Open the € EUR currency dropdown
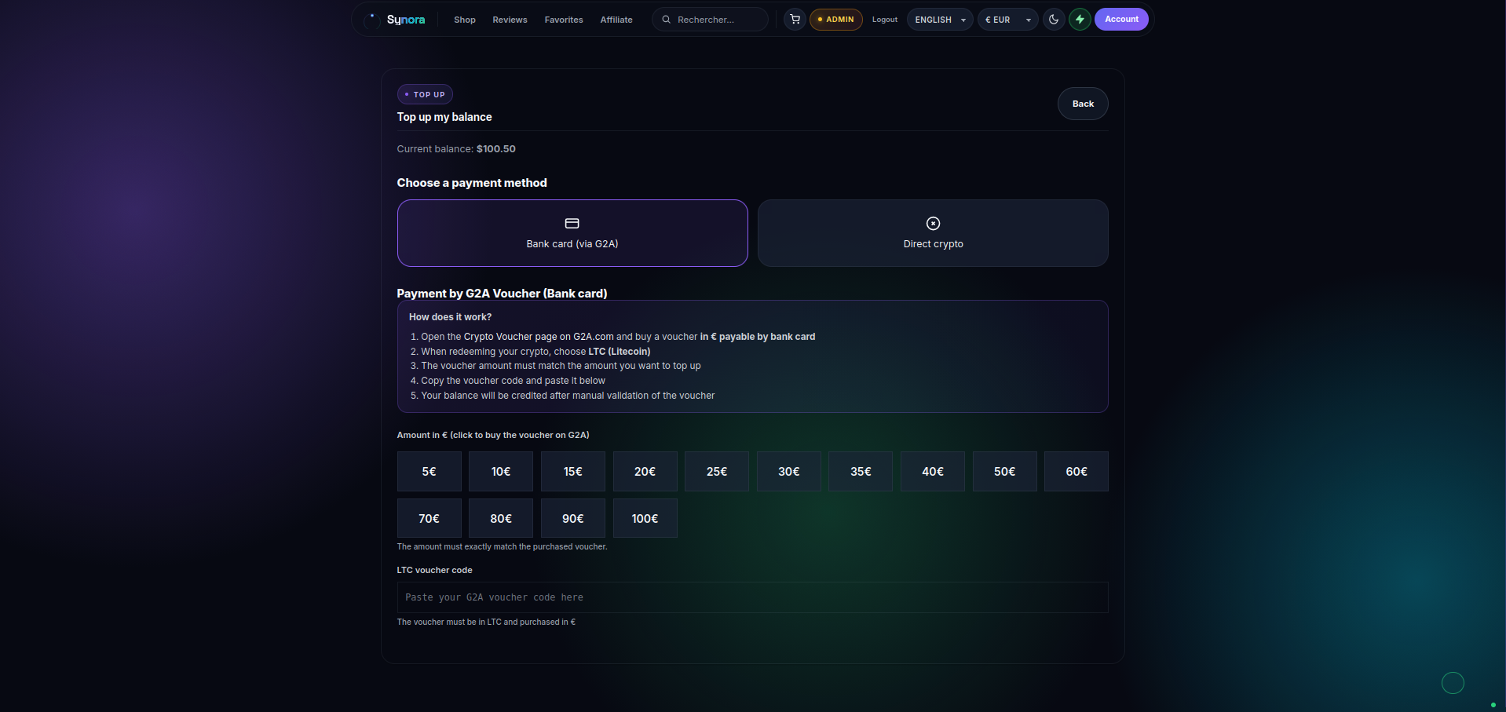 (1007, 20)
